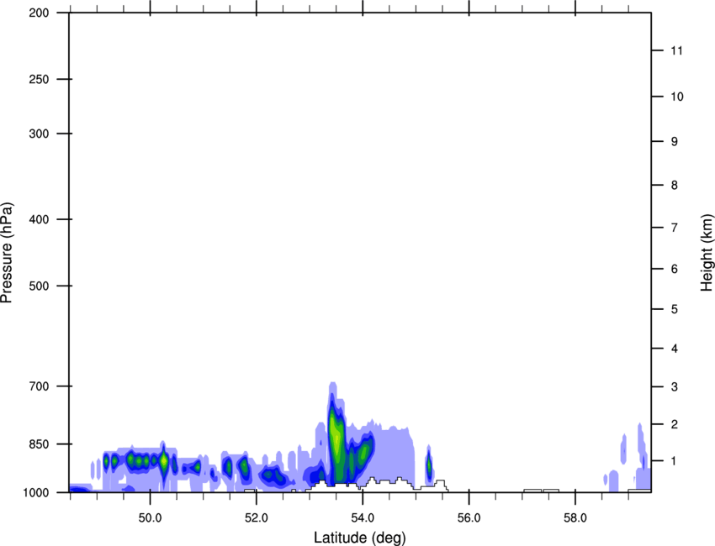Pick the 8 km height label
Image resolution: width=715 pixels, height=546 pixels.
675,185
